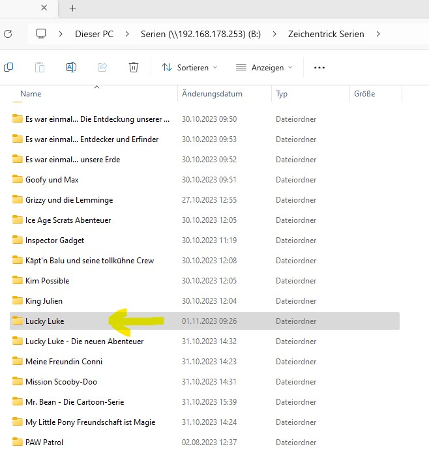Screen dimensions: 429x451
Task: Click the Copy icon in the toolbar
Action: click(x=8, y=67)
